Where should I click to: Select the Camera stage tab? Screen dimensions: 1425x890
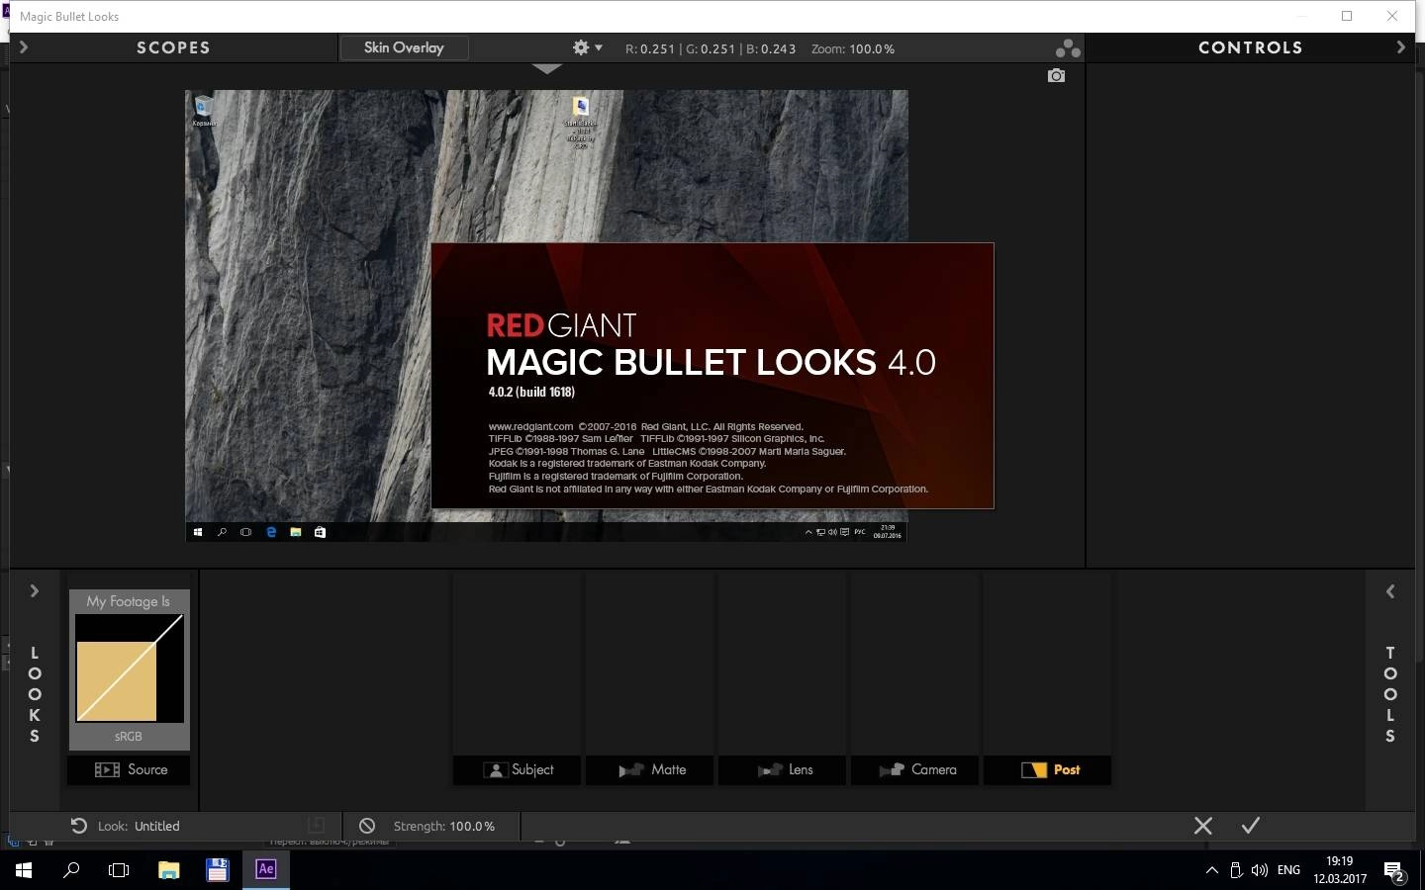point(914,769)
